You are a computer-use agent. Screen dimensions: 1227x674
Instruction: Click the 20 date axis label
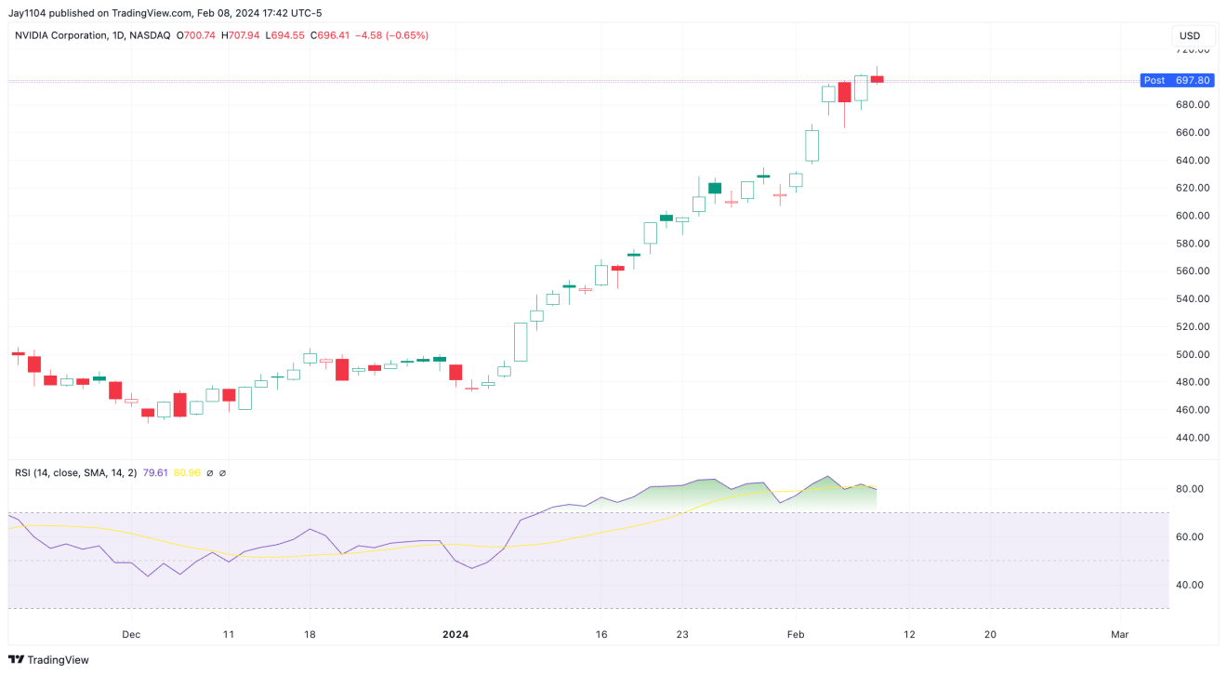tap(990, 634)
